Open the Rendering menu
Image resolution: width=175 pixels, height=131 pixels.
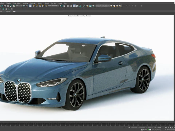25,3
